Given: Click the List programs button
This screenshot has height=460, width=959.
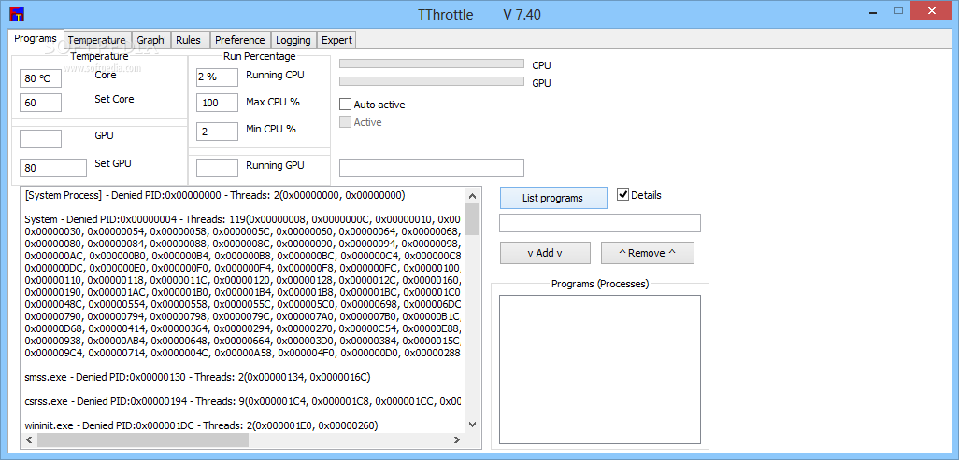Looking at the screenshot, I should 553,198.
